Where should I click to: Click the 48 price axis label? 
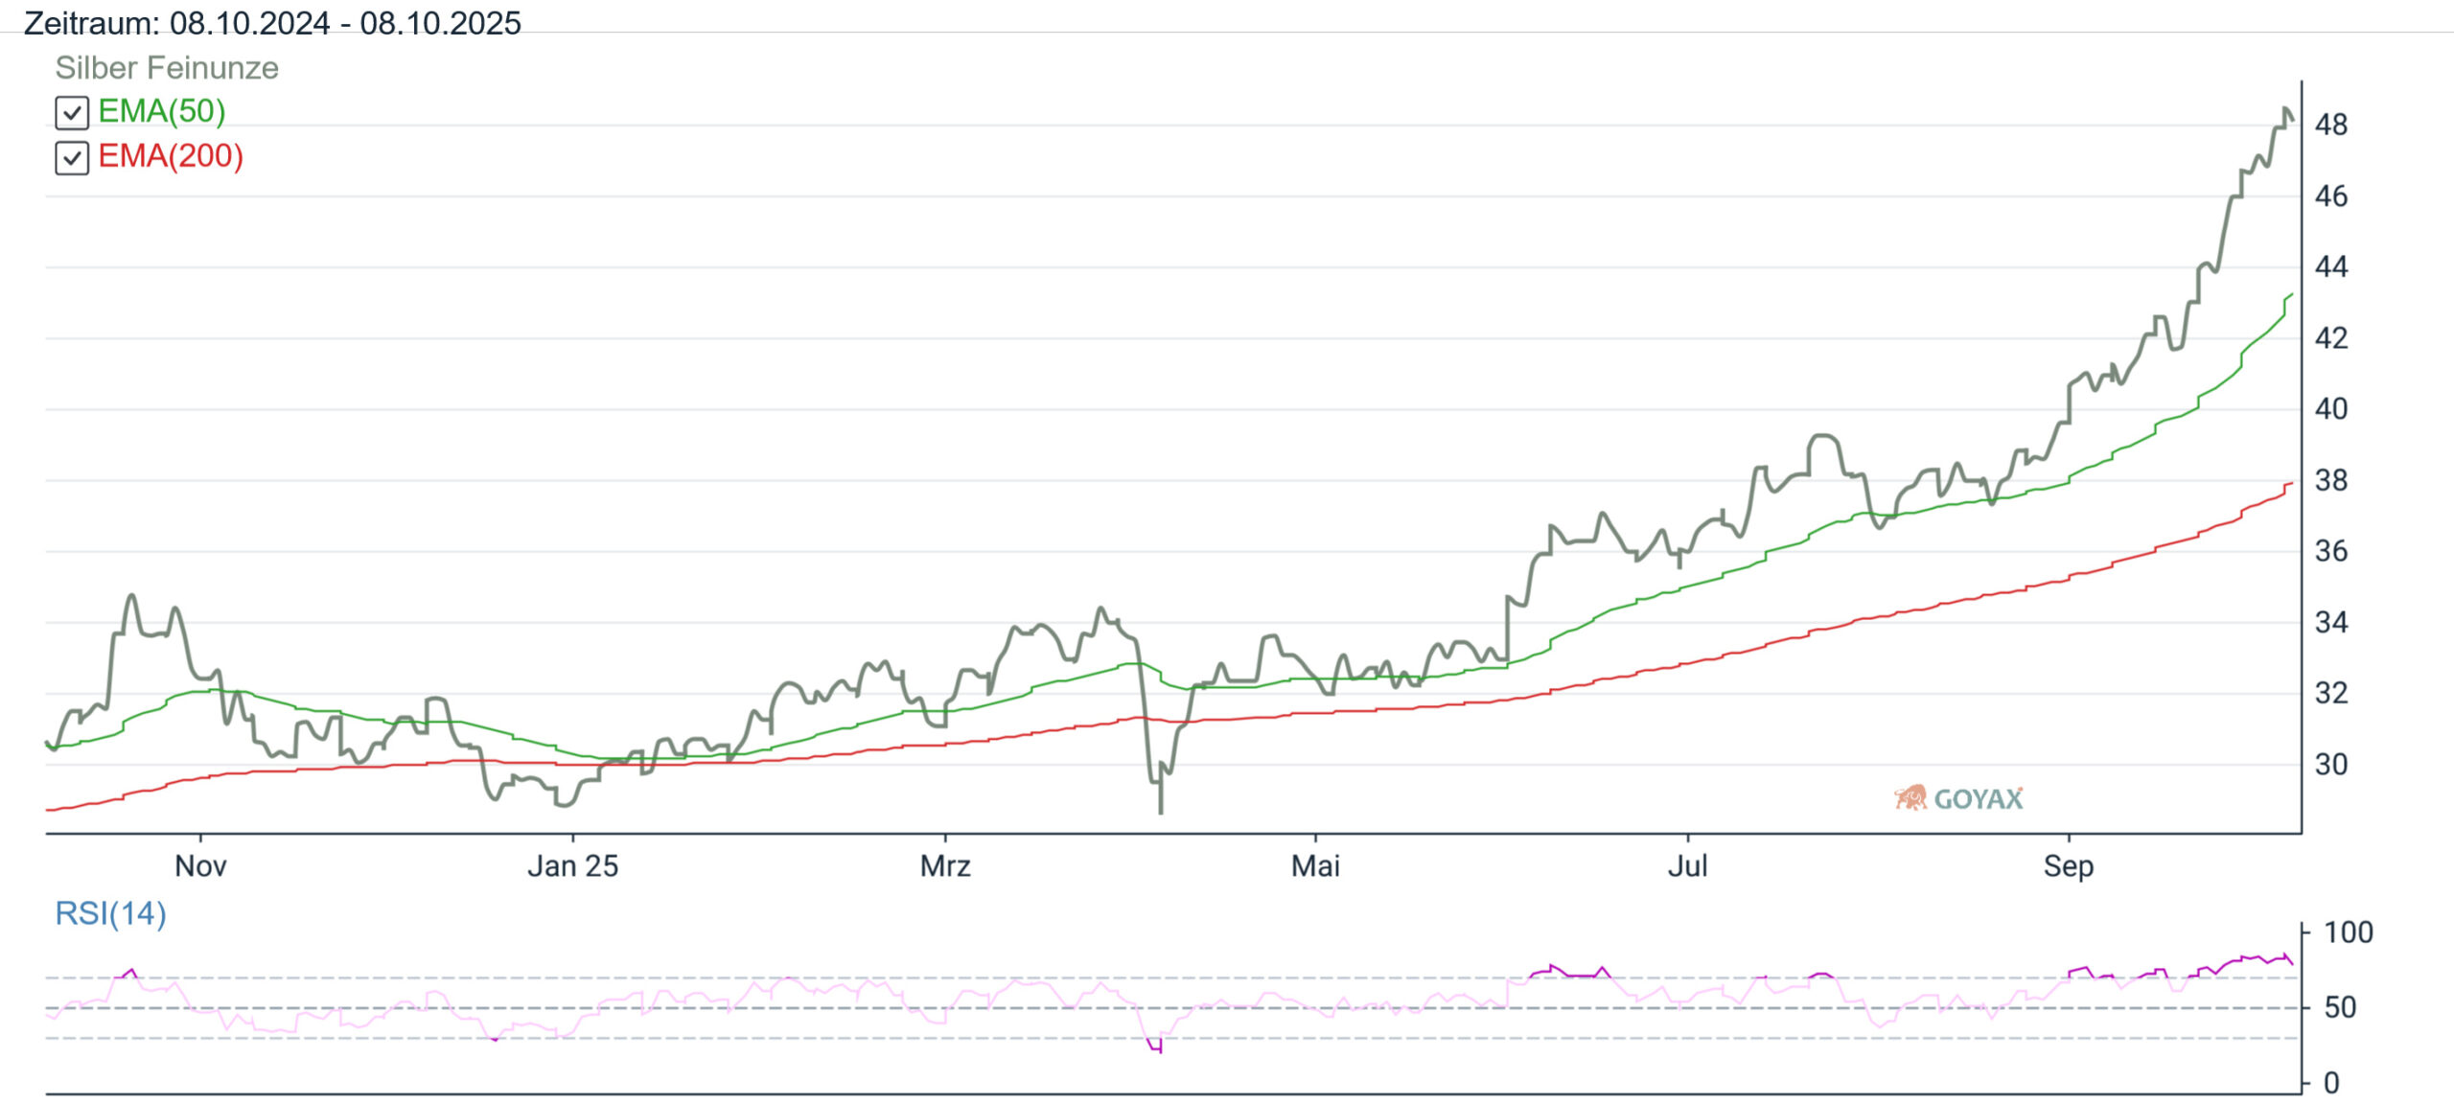coord(2330,125)
